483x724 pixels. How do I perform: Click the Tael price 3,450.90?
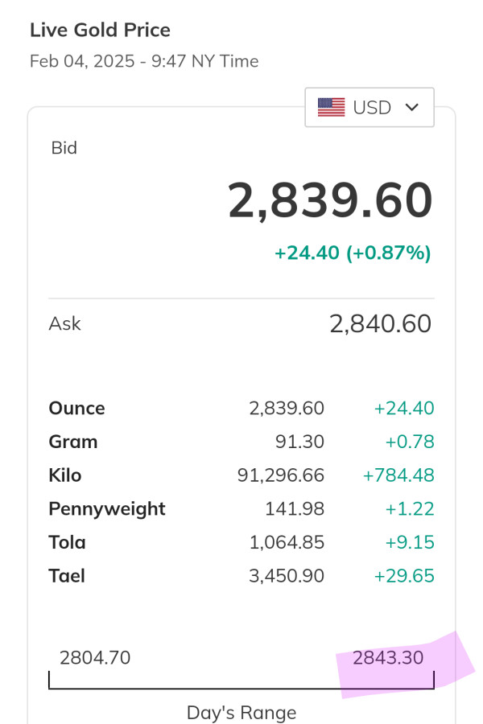point(287,576)
